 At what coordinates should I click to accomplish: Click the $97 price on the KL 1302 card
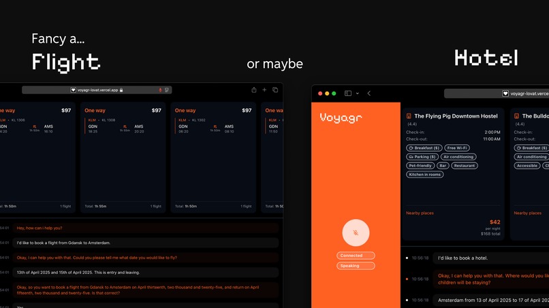click(247, 110)
